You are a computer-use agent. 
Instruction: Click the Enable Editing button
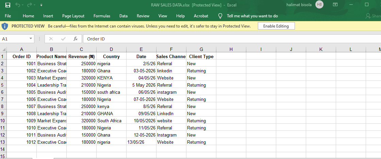tap(276, 26)
